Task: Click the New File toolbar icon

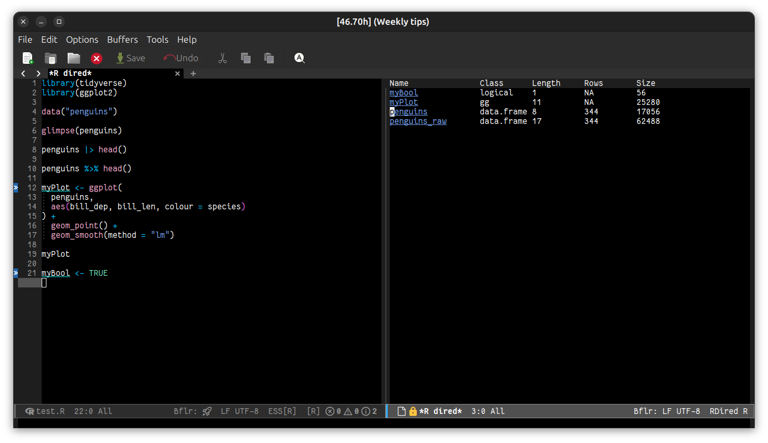Action: click(27, 58)
